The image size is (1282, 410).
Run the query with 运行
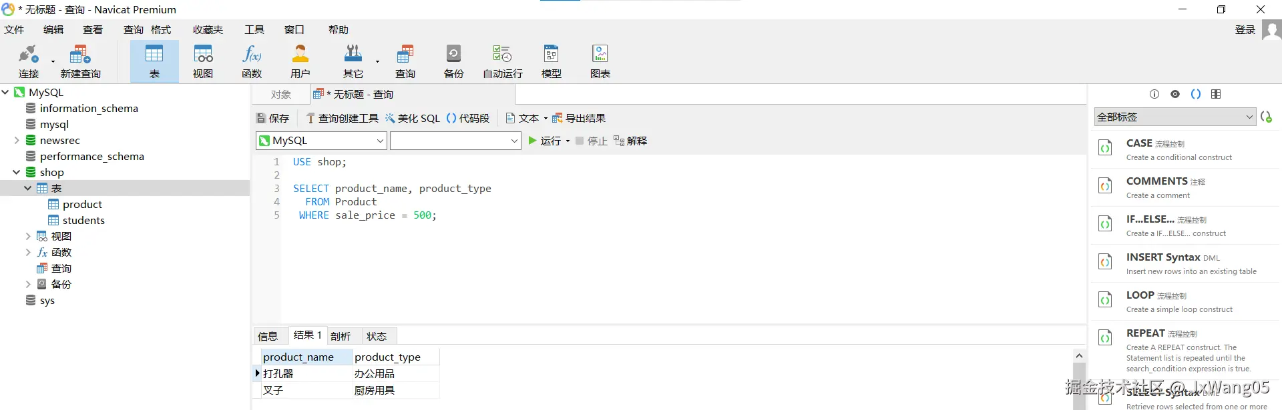(x=544, y=141)
